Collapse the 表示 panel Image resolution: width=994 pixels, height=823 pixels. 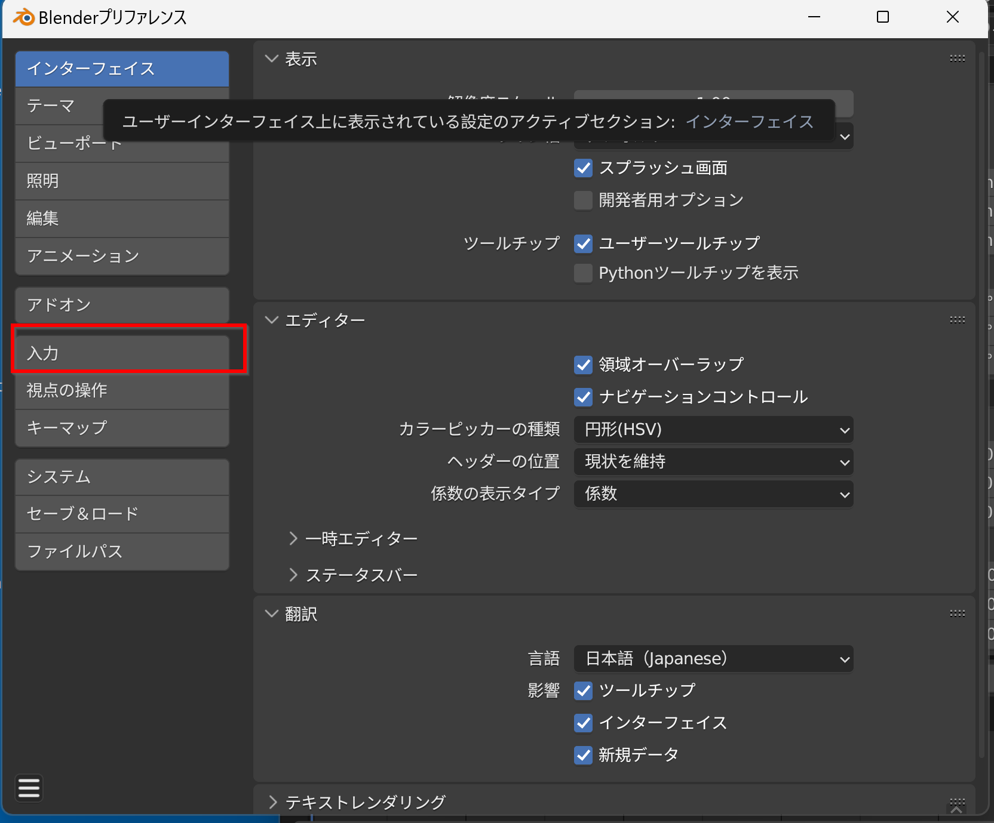272,58
